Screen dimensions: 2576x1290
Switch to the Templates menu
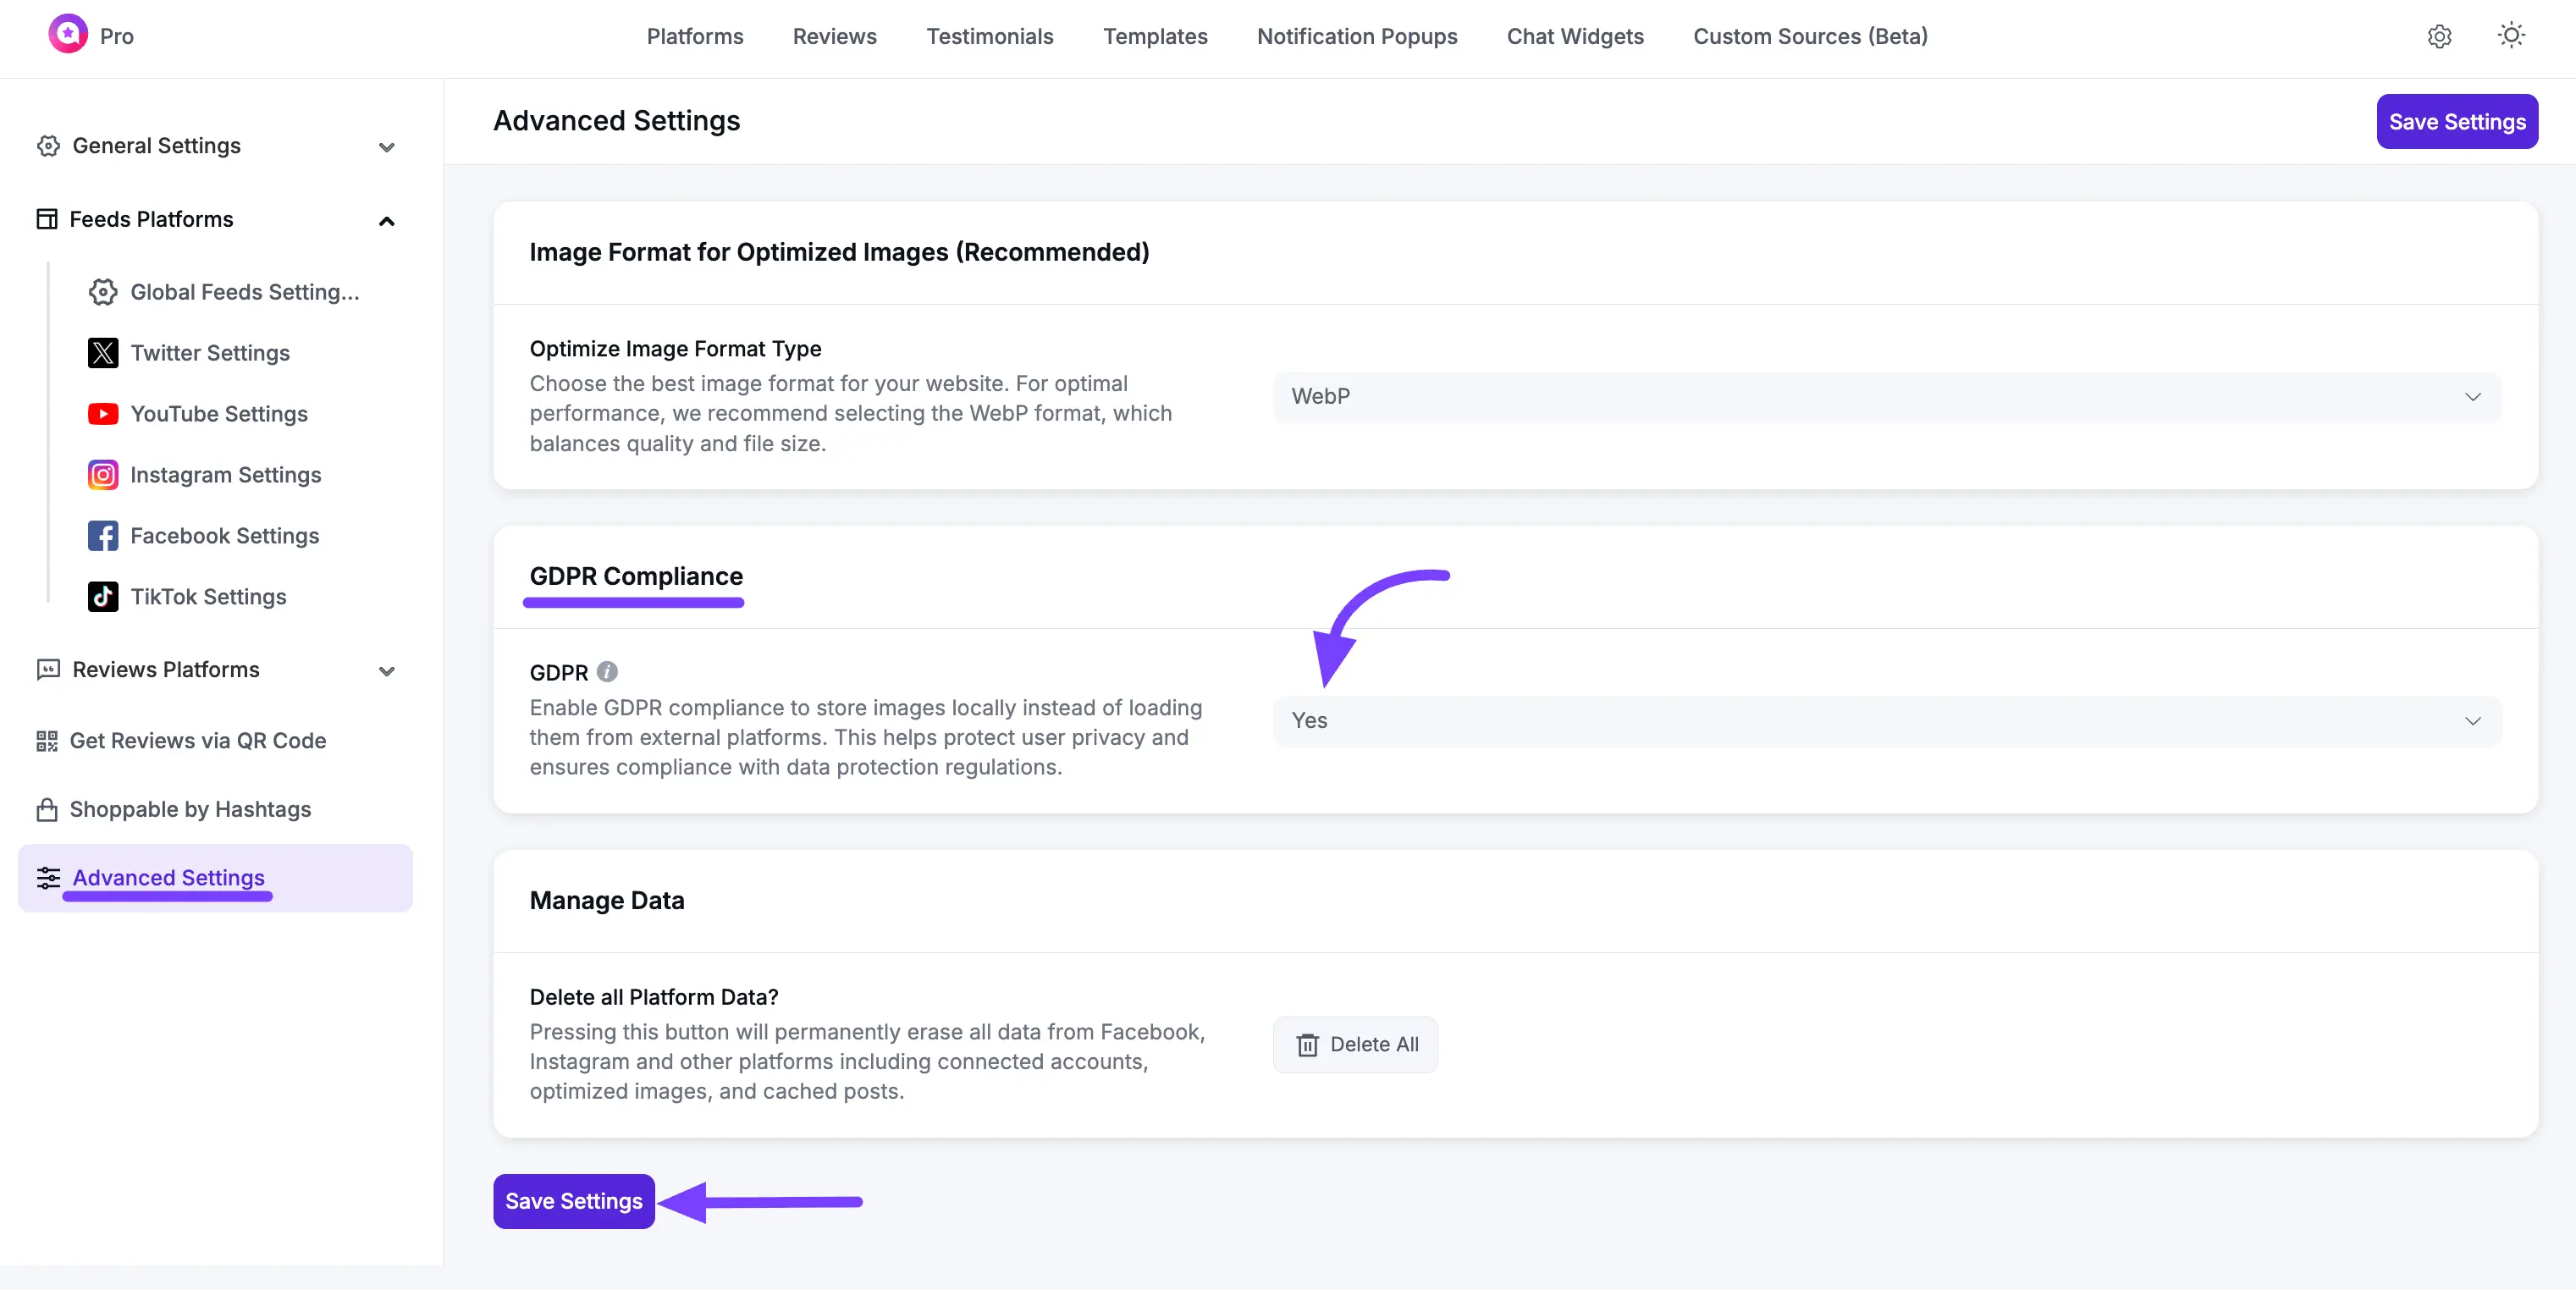point(1155,37)
